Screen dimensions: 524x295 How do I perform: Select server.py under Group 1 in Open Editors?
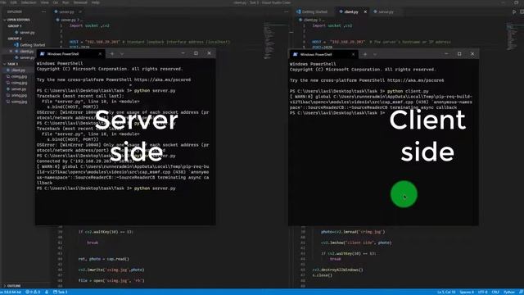coord(27,33)
